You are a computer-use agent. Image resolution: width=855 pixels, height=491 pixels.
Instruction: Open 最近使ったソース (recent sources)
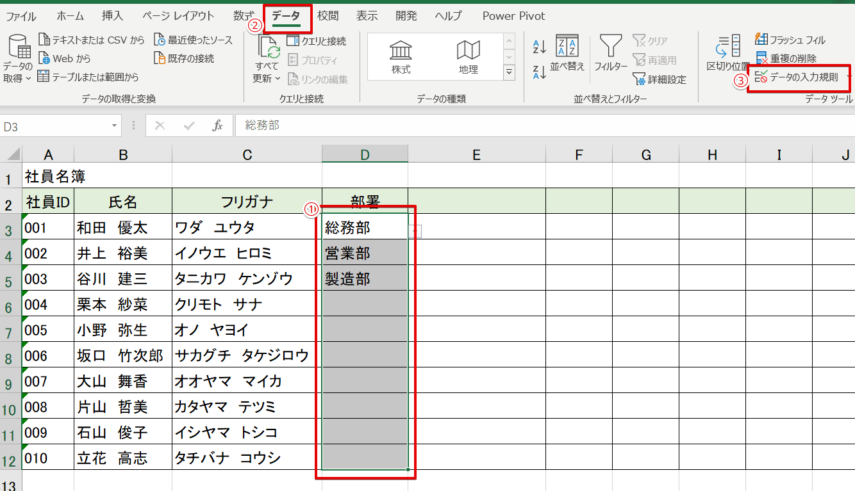[193, 40]
